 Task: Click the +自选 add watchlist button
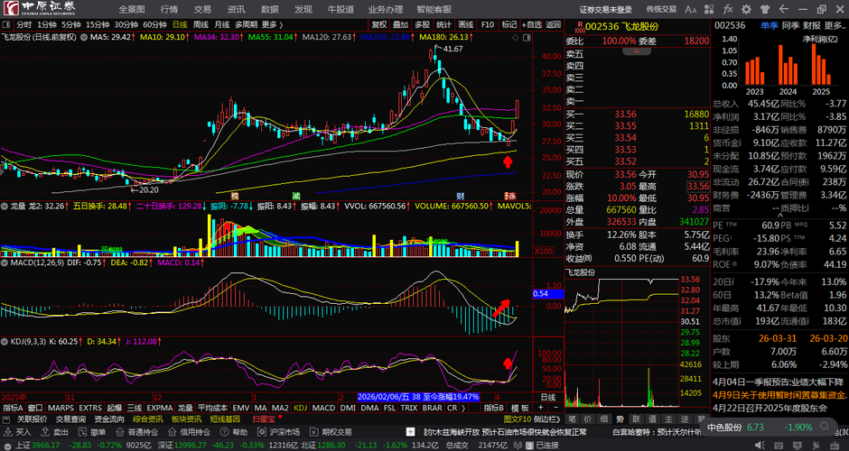click(x=532, y=25)
